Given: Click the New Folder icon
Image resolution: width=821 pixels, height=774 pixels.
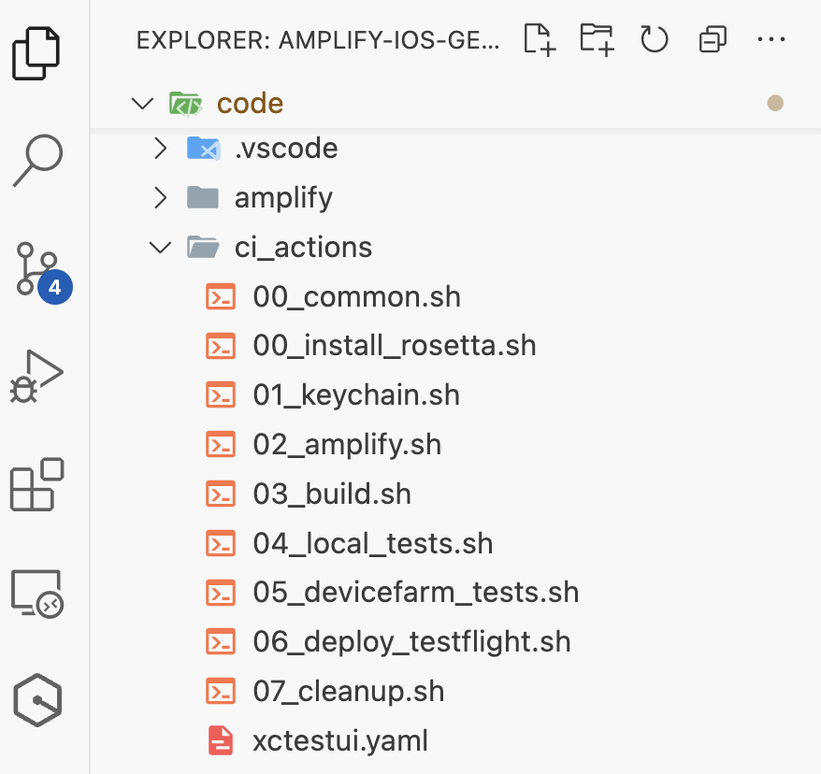Looking at the screenshot, I should coord(596,39).
